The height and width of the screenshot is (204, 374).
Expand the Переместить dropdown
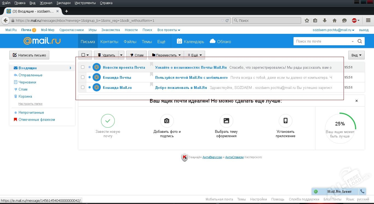[x=166, y=55]
